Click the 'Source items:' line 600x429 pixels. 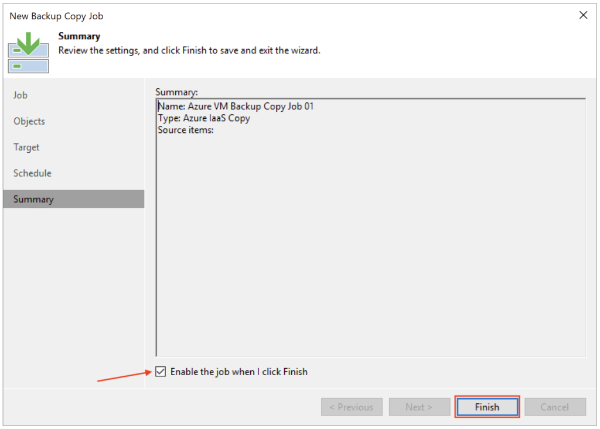pyautogui.click(x=186, y=130)
